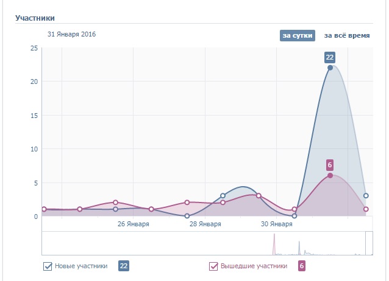
Task: Click the blue data point at the chart's right edge
Action: click(366, 196)
